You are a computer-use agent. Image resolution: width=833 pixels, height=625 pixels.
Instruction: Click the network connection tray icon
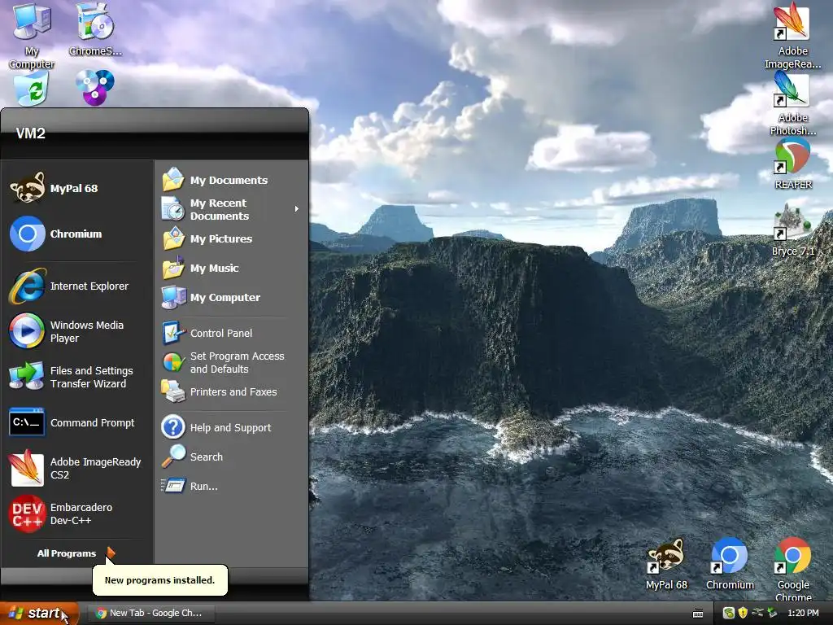click(757, 613)
